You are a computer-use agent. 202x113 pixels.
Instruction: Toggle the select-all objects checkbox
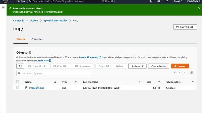[18, 82]
